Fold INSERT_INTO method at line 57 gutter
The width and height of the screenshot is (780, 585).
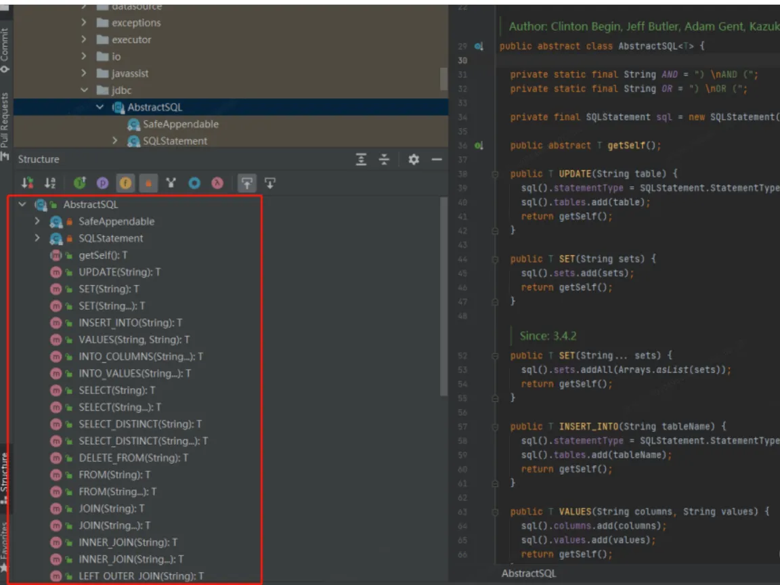tap(495, 427)
